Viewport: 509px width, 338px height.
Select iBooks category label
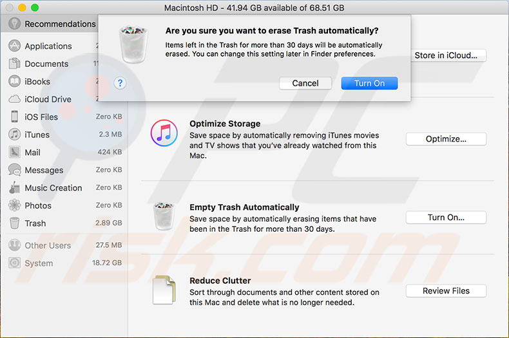[x=37, y=81]
